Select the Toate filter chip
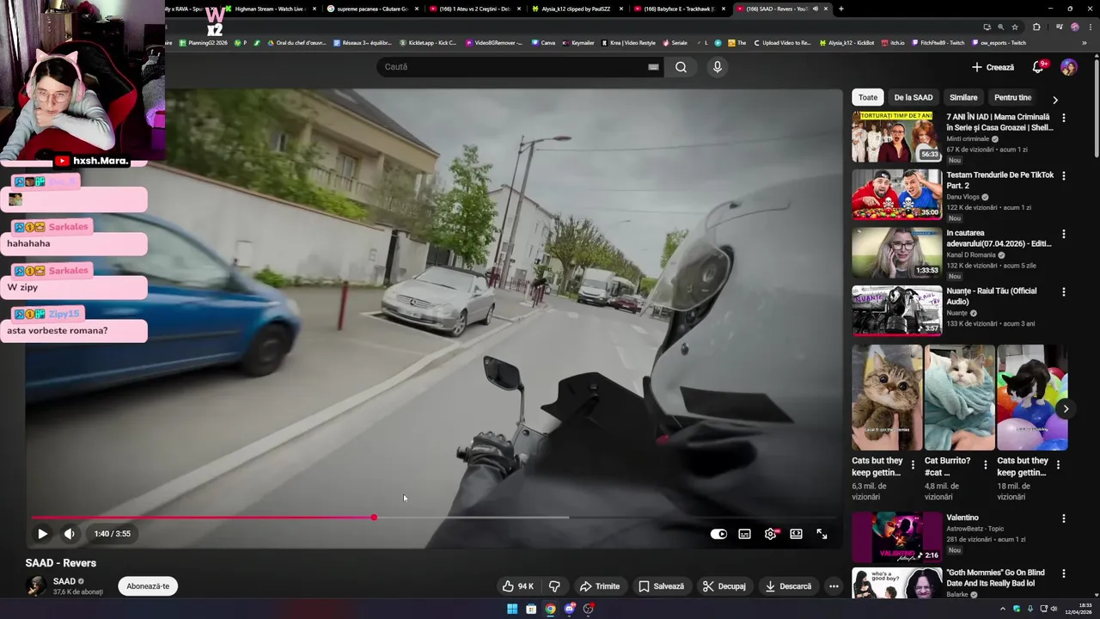 coord(868,98)
